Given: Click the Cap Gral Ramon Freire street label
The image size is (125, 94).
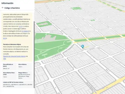Looking at the screenshot, I should coord(91,88).
